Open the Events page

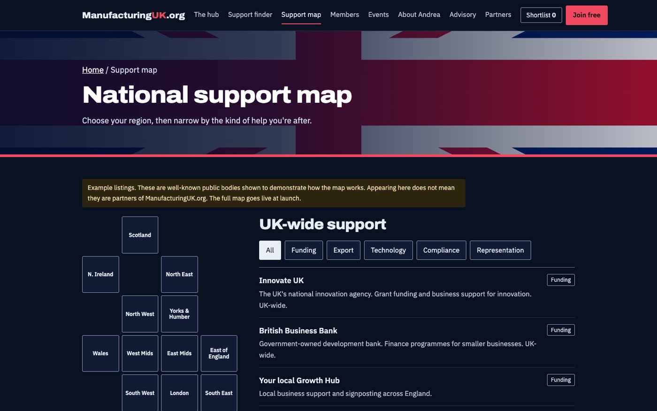click(378, 15)
